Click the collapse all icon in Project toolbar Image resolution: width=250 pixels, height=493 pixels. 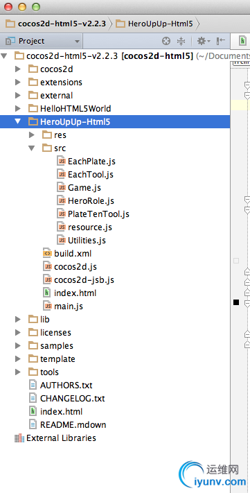181,41
